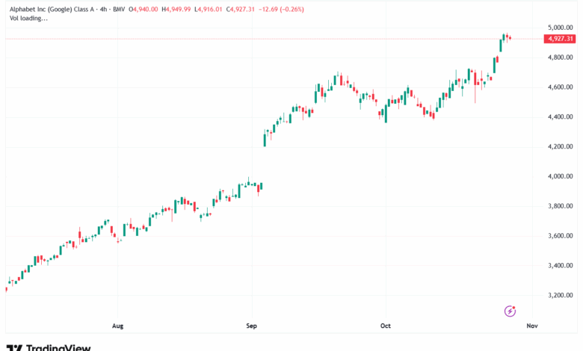Click the TradingView logo
This screenshot has width=583, height=351.
[49, 347]
